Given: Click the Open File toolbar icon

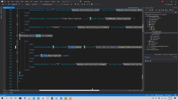Looking at the screenshot, I should (x=12, y=4).
